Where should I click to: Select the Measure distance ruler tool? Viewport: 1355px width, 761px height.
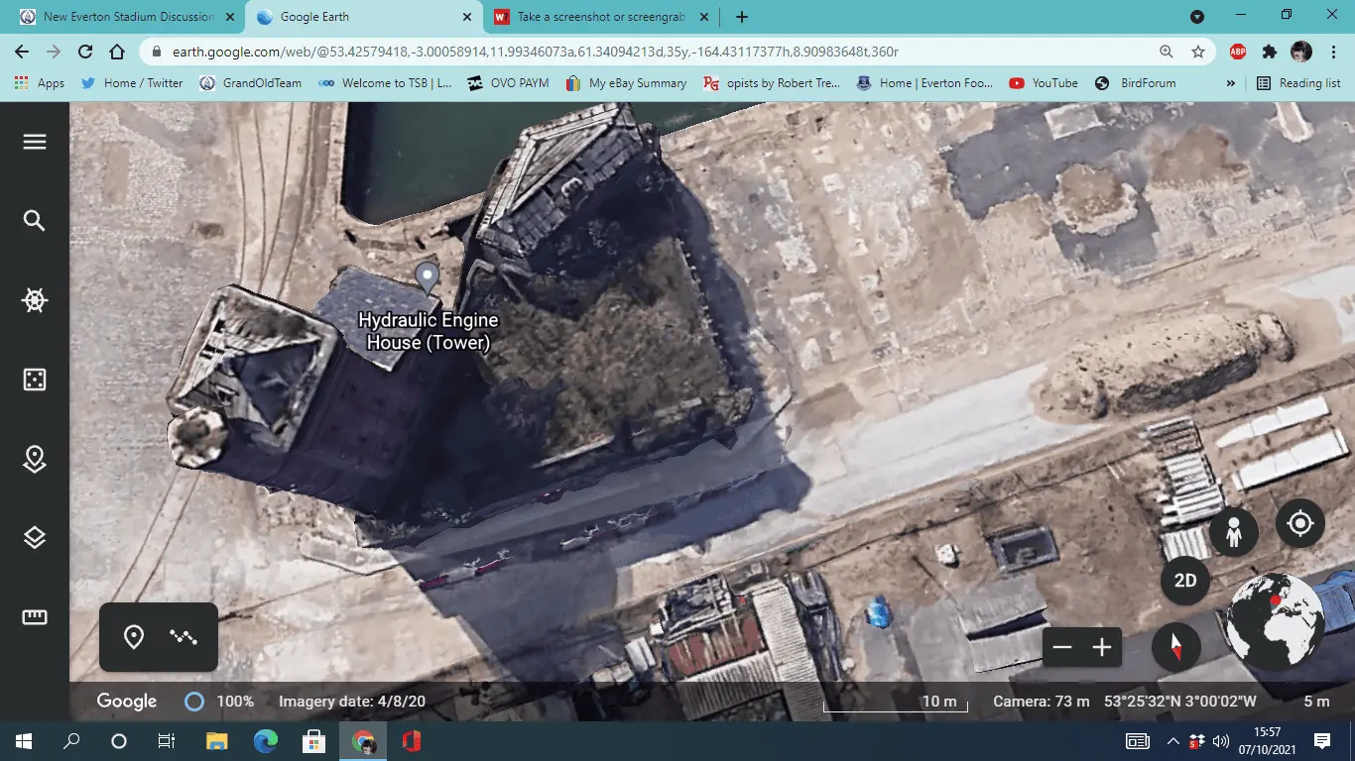[x=35, y=617]
